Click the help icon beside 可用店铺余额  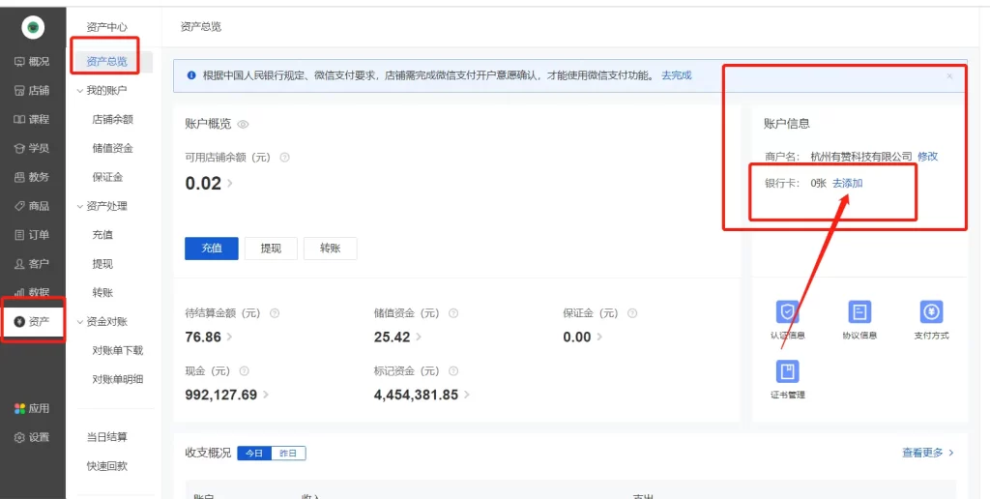coord(284,158)
